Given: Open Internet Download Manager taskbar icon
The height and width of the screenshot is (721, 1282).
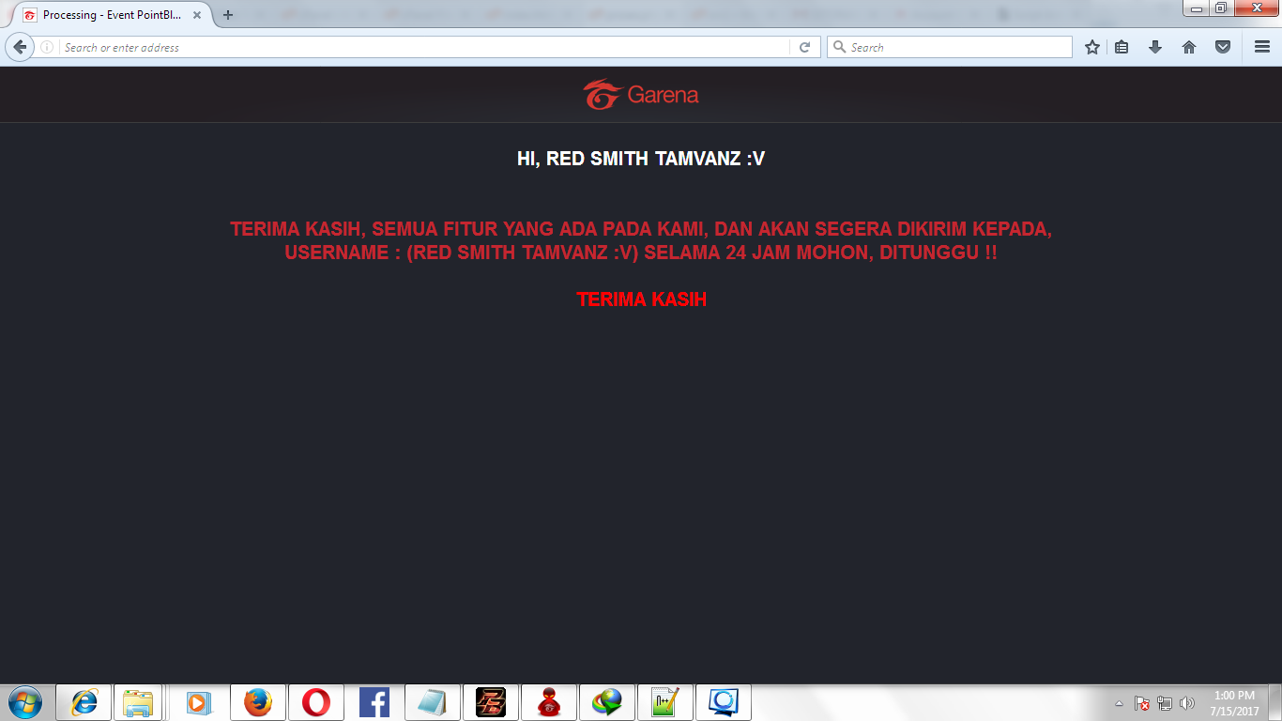Looking at the screenshot, I should pos(607,702).
